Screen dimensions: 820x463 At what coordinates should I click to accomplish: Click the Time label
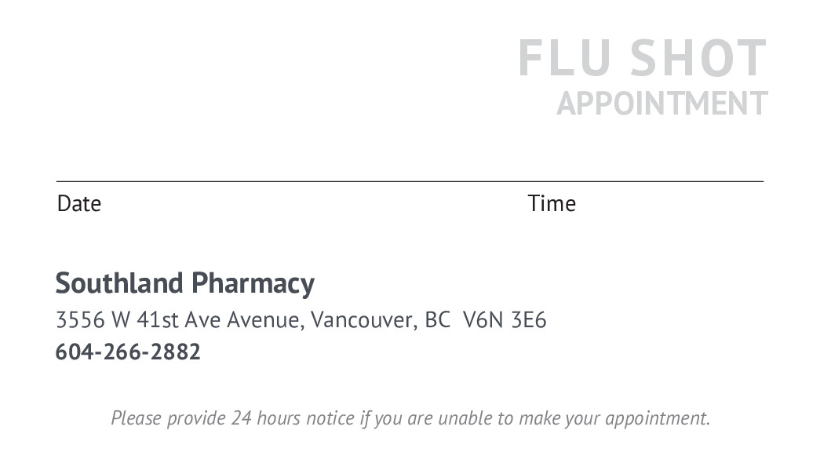click(552, 204)
